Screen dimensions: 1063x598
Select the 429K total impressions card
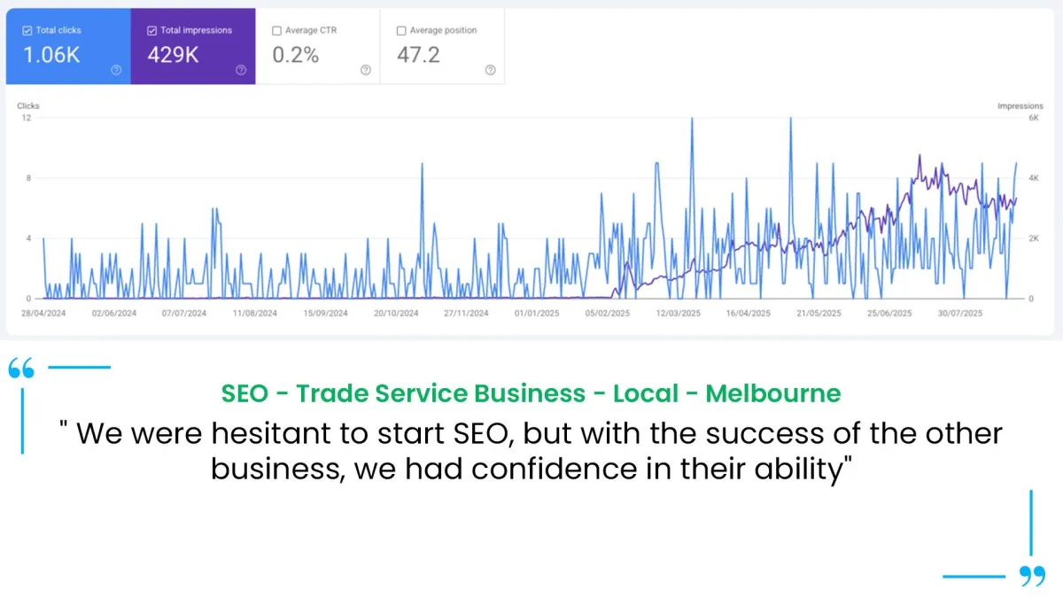[x=193, y=47]
